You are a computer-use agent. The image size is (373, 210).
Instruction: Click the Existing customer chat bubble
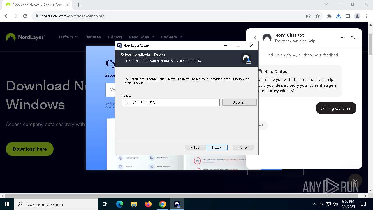click(336, 108)
